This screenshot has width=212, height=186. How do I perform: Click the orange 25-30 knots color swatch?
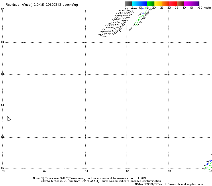(x=166, y=3)
